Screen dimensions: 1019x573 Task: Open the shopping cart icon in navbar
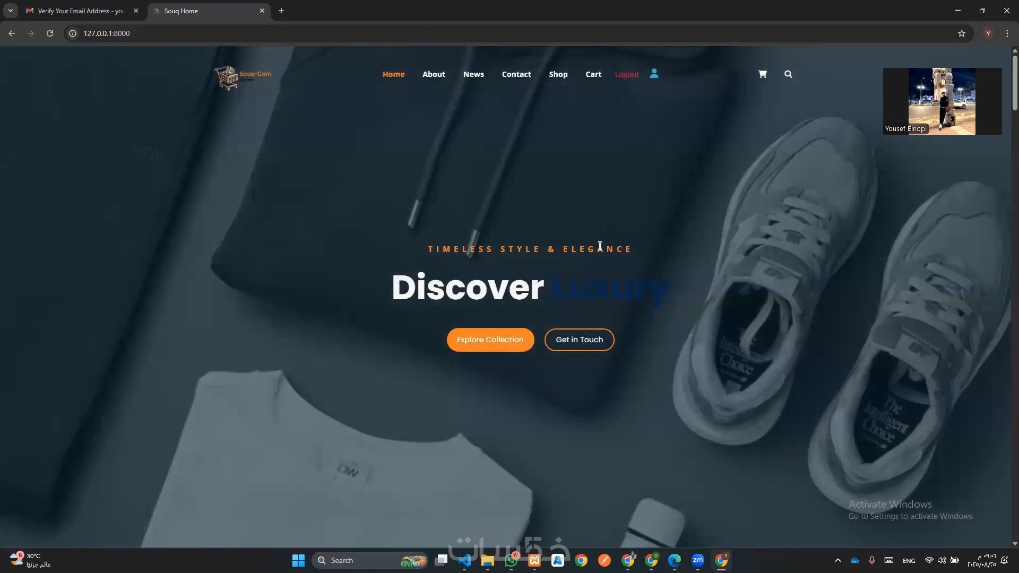pyautogui.click(x=762, y=74)
